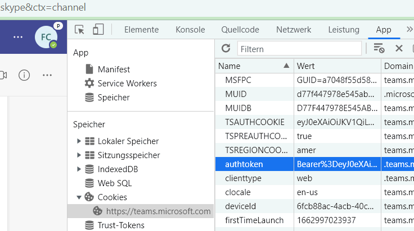The width and height of the screenshot is (414, 231).
Task: Select the MUID cookie name
Action: [x=236, y=94]
